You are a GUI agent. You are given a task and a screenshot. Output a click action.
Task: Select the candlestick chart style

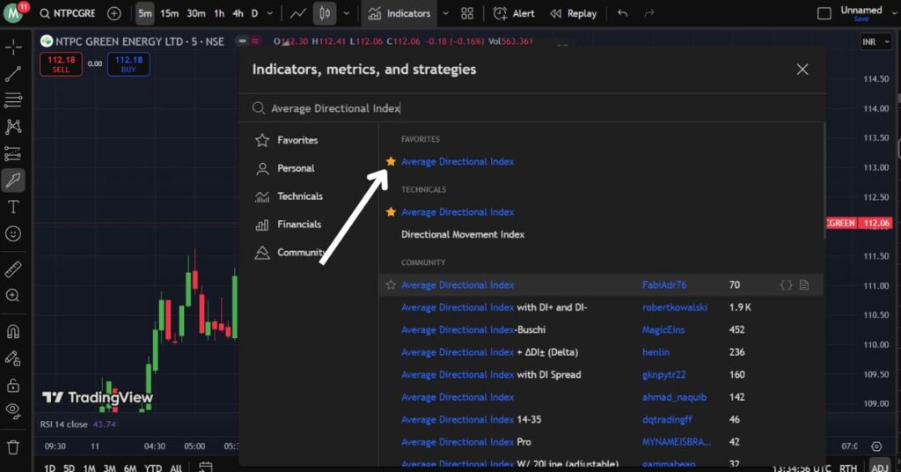(x=325, y=13)
